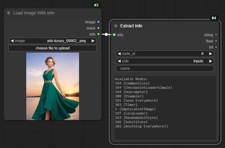Select previous image with the left arrow

tap(12, 41)
